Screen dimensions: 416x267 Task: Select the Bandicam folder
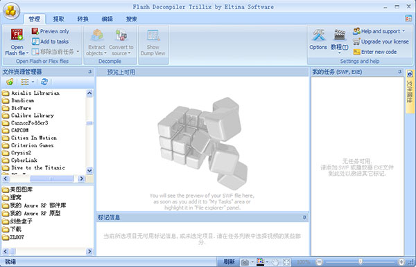coord(18,100)
